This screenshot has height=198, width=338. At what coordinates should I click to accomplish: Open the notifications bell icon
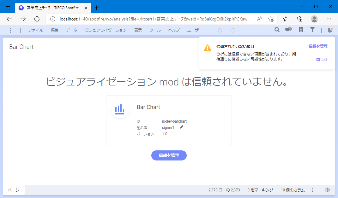[x=330, y=30]
